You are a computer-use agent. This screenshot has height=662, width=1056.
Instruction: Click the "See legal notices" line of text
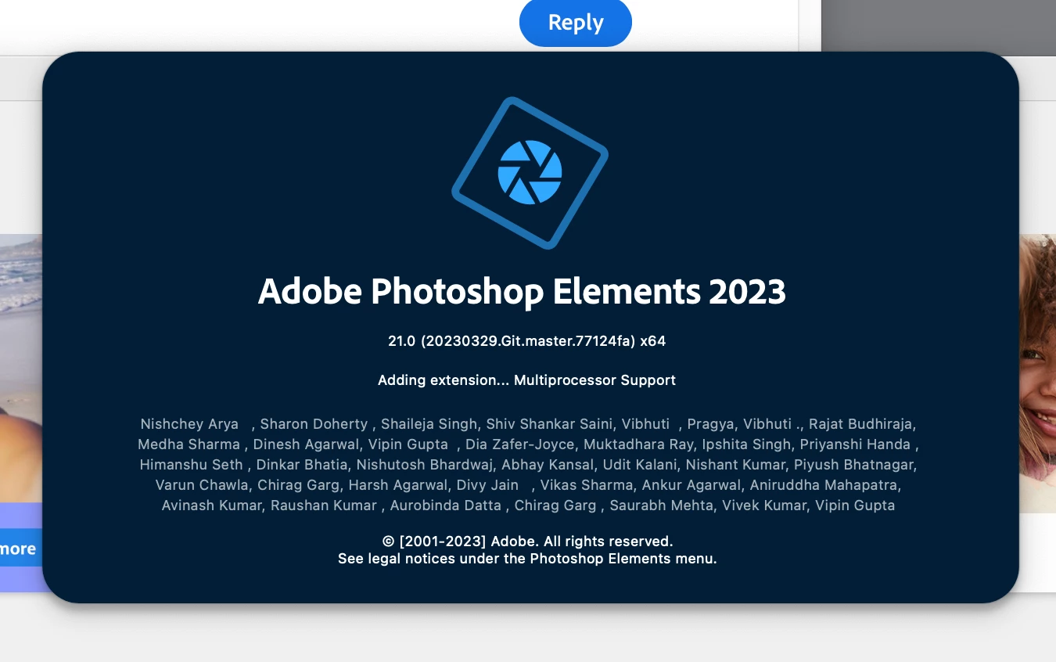pos(527,559)
